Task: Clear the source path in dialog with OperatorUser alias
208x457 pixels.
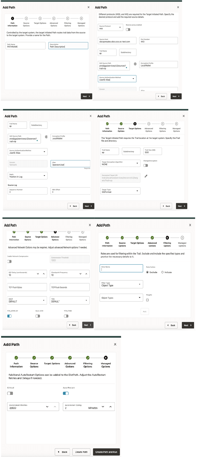Action: [x=46, y=137]
